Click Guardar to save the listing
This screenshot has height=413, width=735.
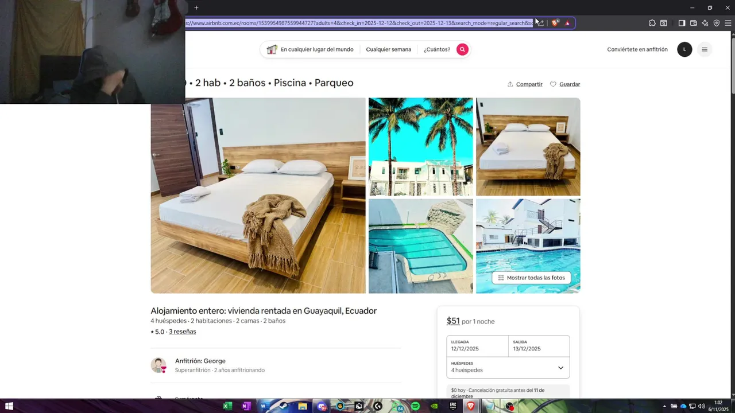565,84
